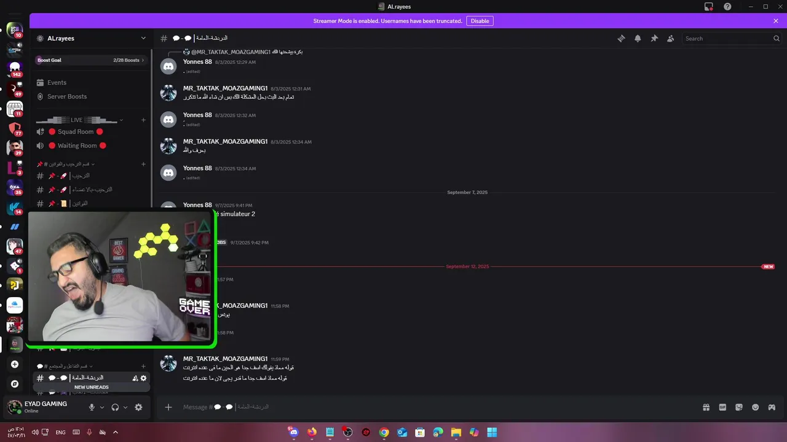Click the plus attach button in message bar
The height and width of the screenshot is (442, 787).
pyautogui.click(x=168, y=407)
